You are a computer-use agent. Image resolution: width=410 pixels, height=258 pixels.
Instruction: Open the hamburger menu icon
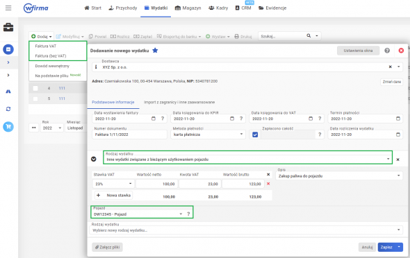tap(8, 8)
